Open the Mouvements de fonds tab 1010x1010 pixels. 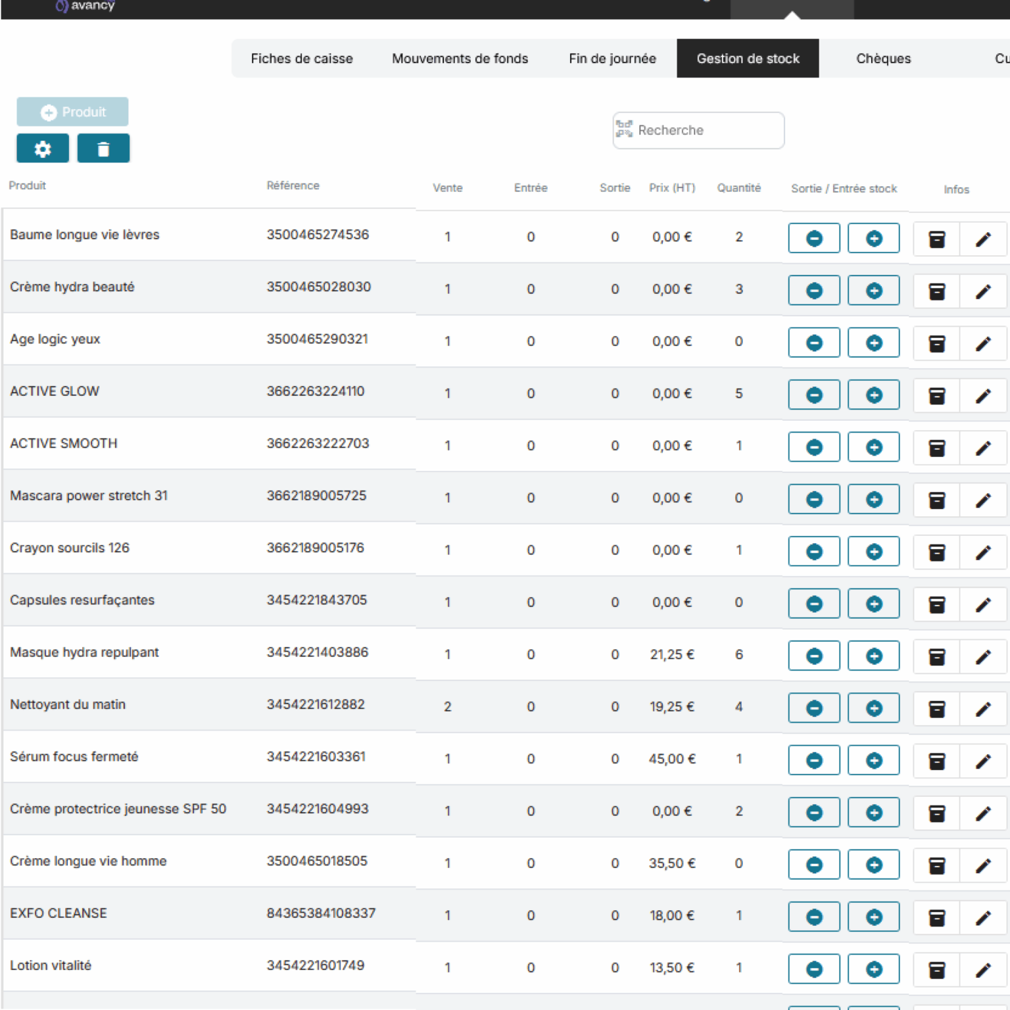point(460,59)
